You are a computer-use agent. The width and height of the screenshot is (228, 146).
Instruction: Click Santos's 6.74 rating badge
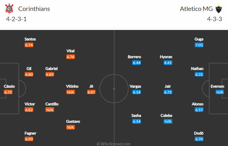pos(29,45)
